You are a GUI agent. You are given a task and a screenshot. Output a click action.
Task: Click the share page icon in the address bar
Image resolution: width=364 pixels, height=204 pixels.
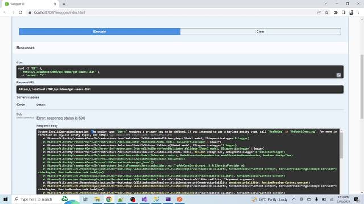(318, 12)
